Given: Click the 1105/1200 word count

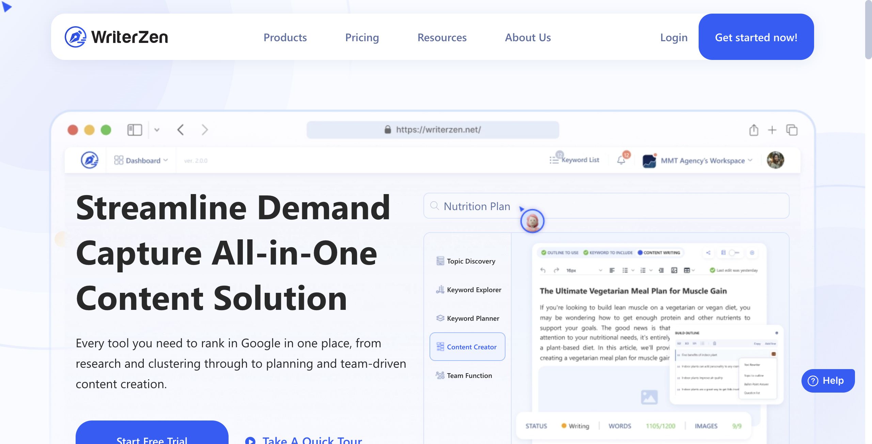Looking at the screenshot, I should [x=660, y=426].
